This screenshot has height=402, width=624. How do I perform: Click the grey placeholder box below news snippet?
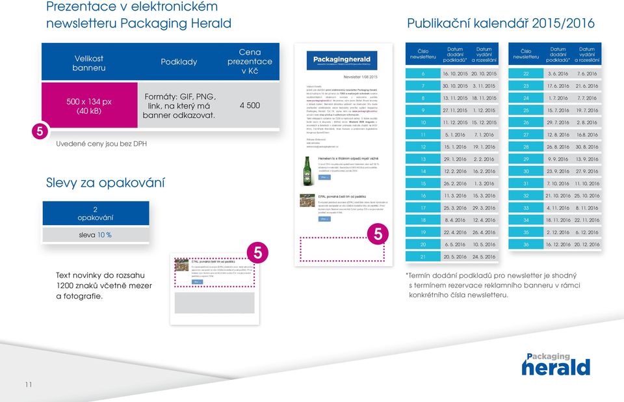214,302
